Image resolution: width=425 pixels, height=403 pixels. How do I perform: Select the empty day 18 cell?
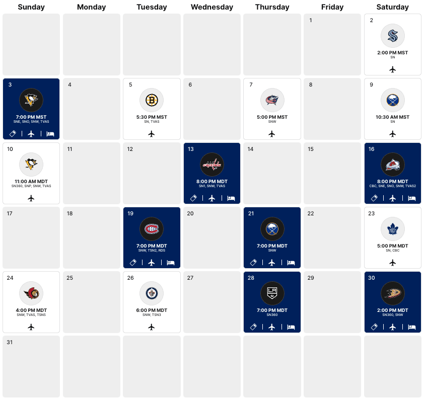coord(92,237)
